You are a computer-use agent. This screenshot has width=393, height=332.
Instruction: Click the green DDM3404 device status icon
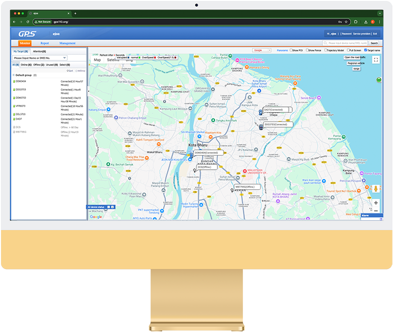(x=14, y=81)
